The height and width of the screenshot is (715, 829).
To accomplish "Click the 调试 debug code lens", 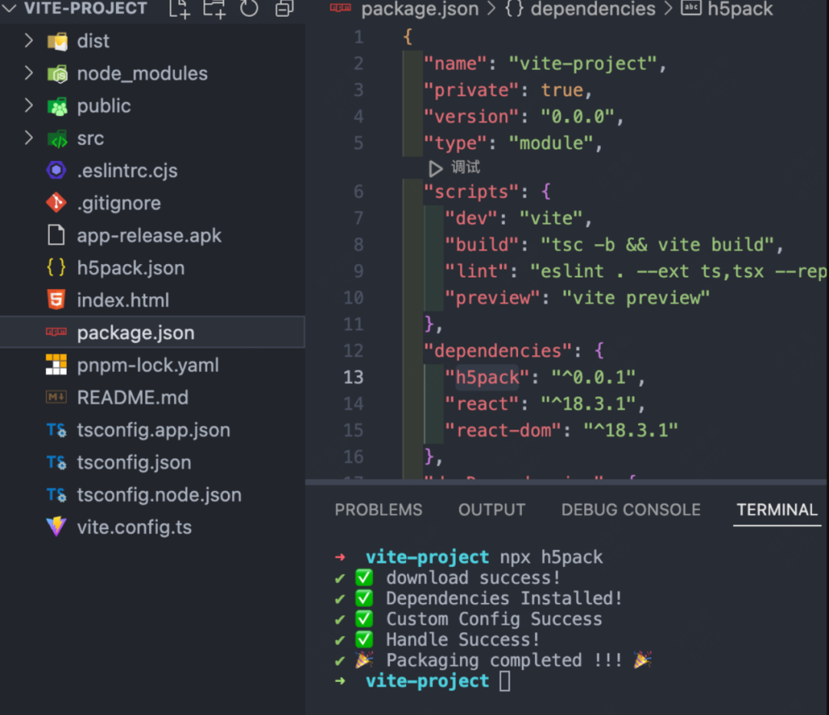I will 465,167.
